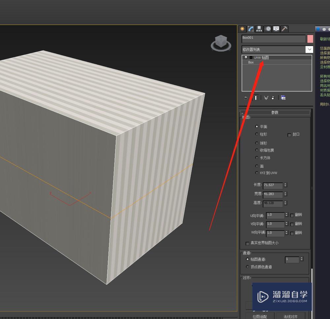Select the 柱形 cylindrical mapping option
The image size is (330, 319).
[x=257, y=134]
